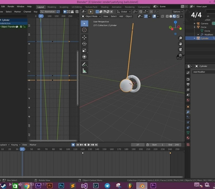Viewport: 215px width, 189px height.
Task: Click the End frame field showing 240
Action: click(174, 145)
